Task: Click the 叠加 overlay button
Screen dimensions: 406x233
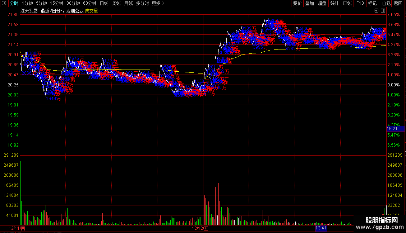Action: click(x=310, y=3)
